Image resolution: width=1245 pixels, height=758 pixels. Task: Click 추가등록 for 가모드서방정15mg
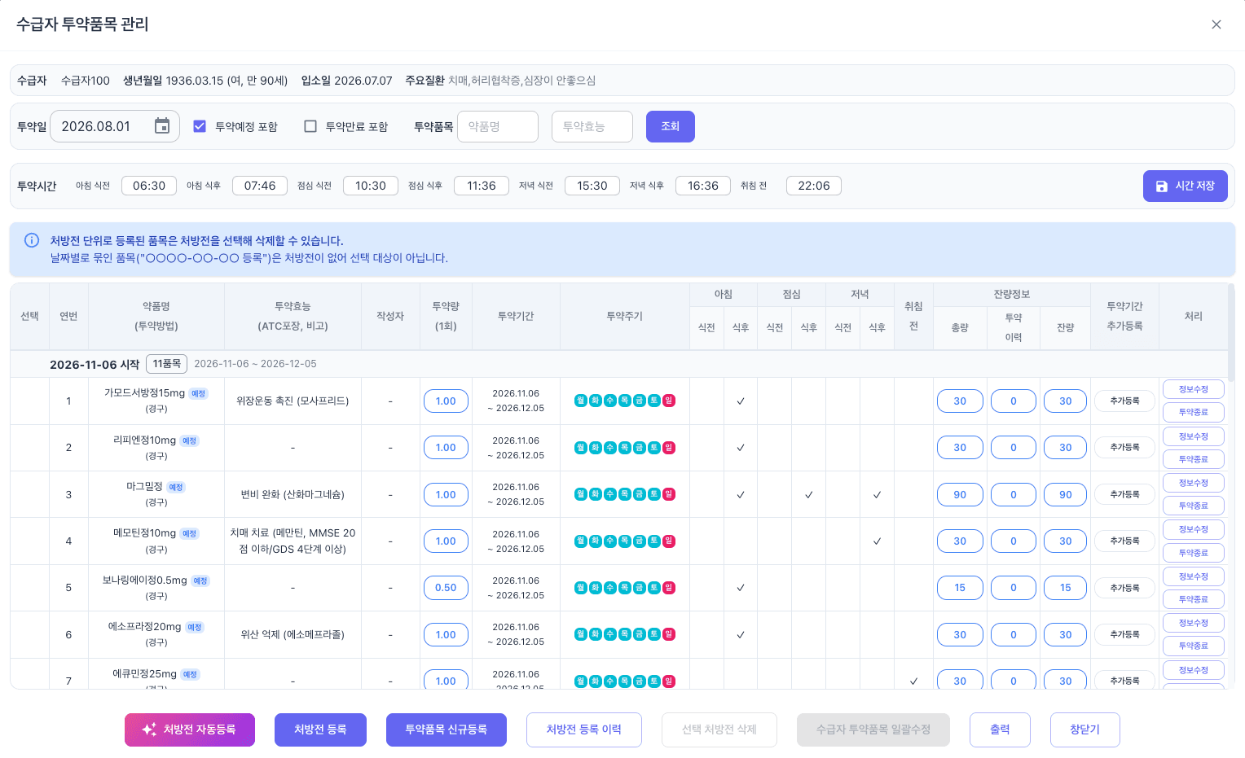click(1125, 401)
